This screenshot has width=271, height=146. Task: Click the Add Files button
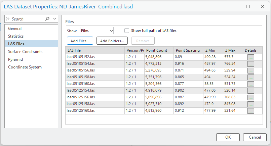(x=80, y=41)
